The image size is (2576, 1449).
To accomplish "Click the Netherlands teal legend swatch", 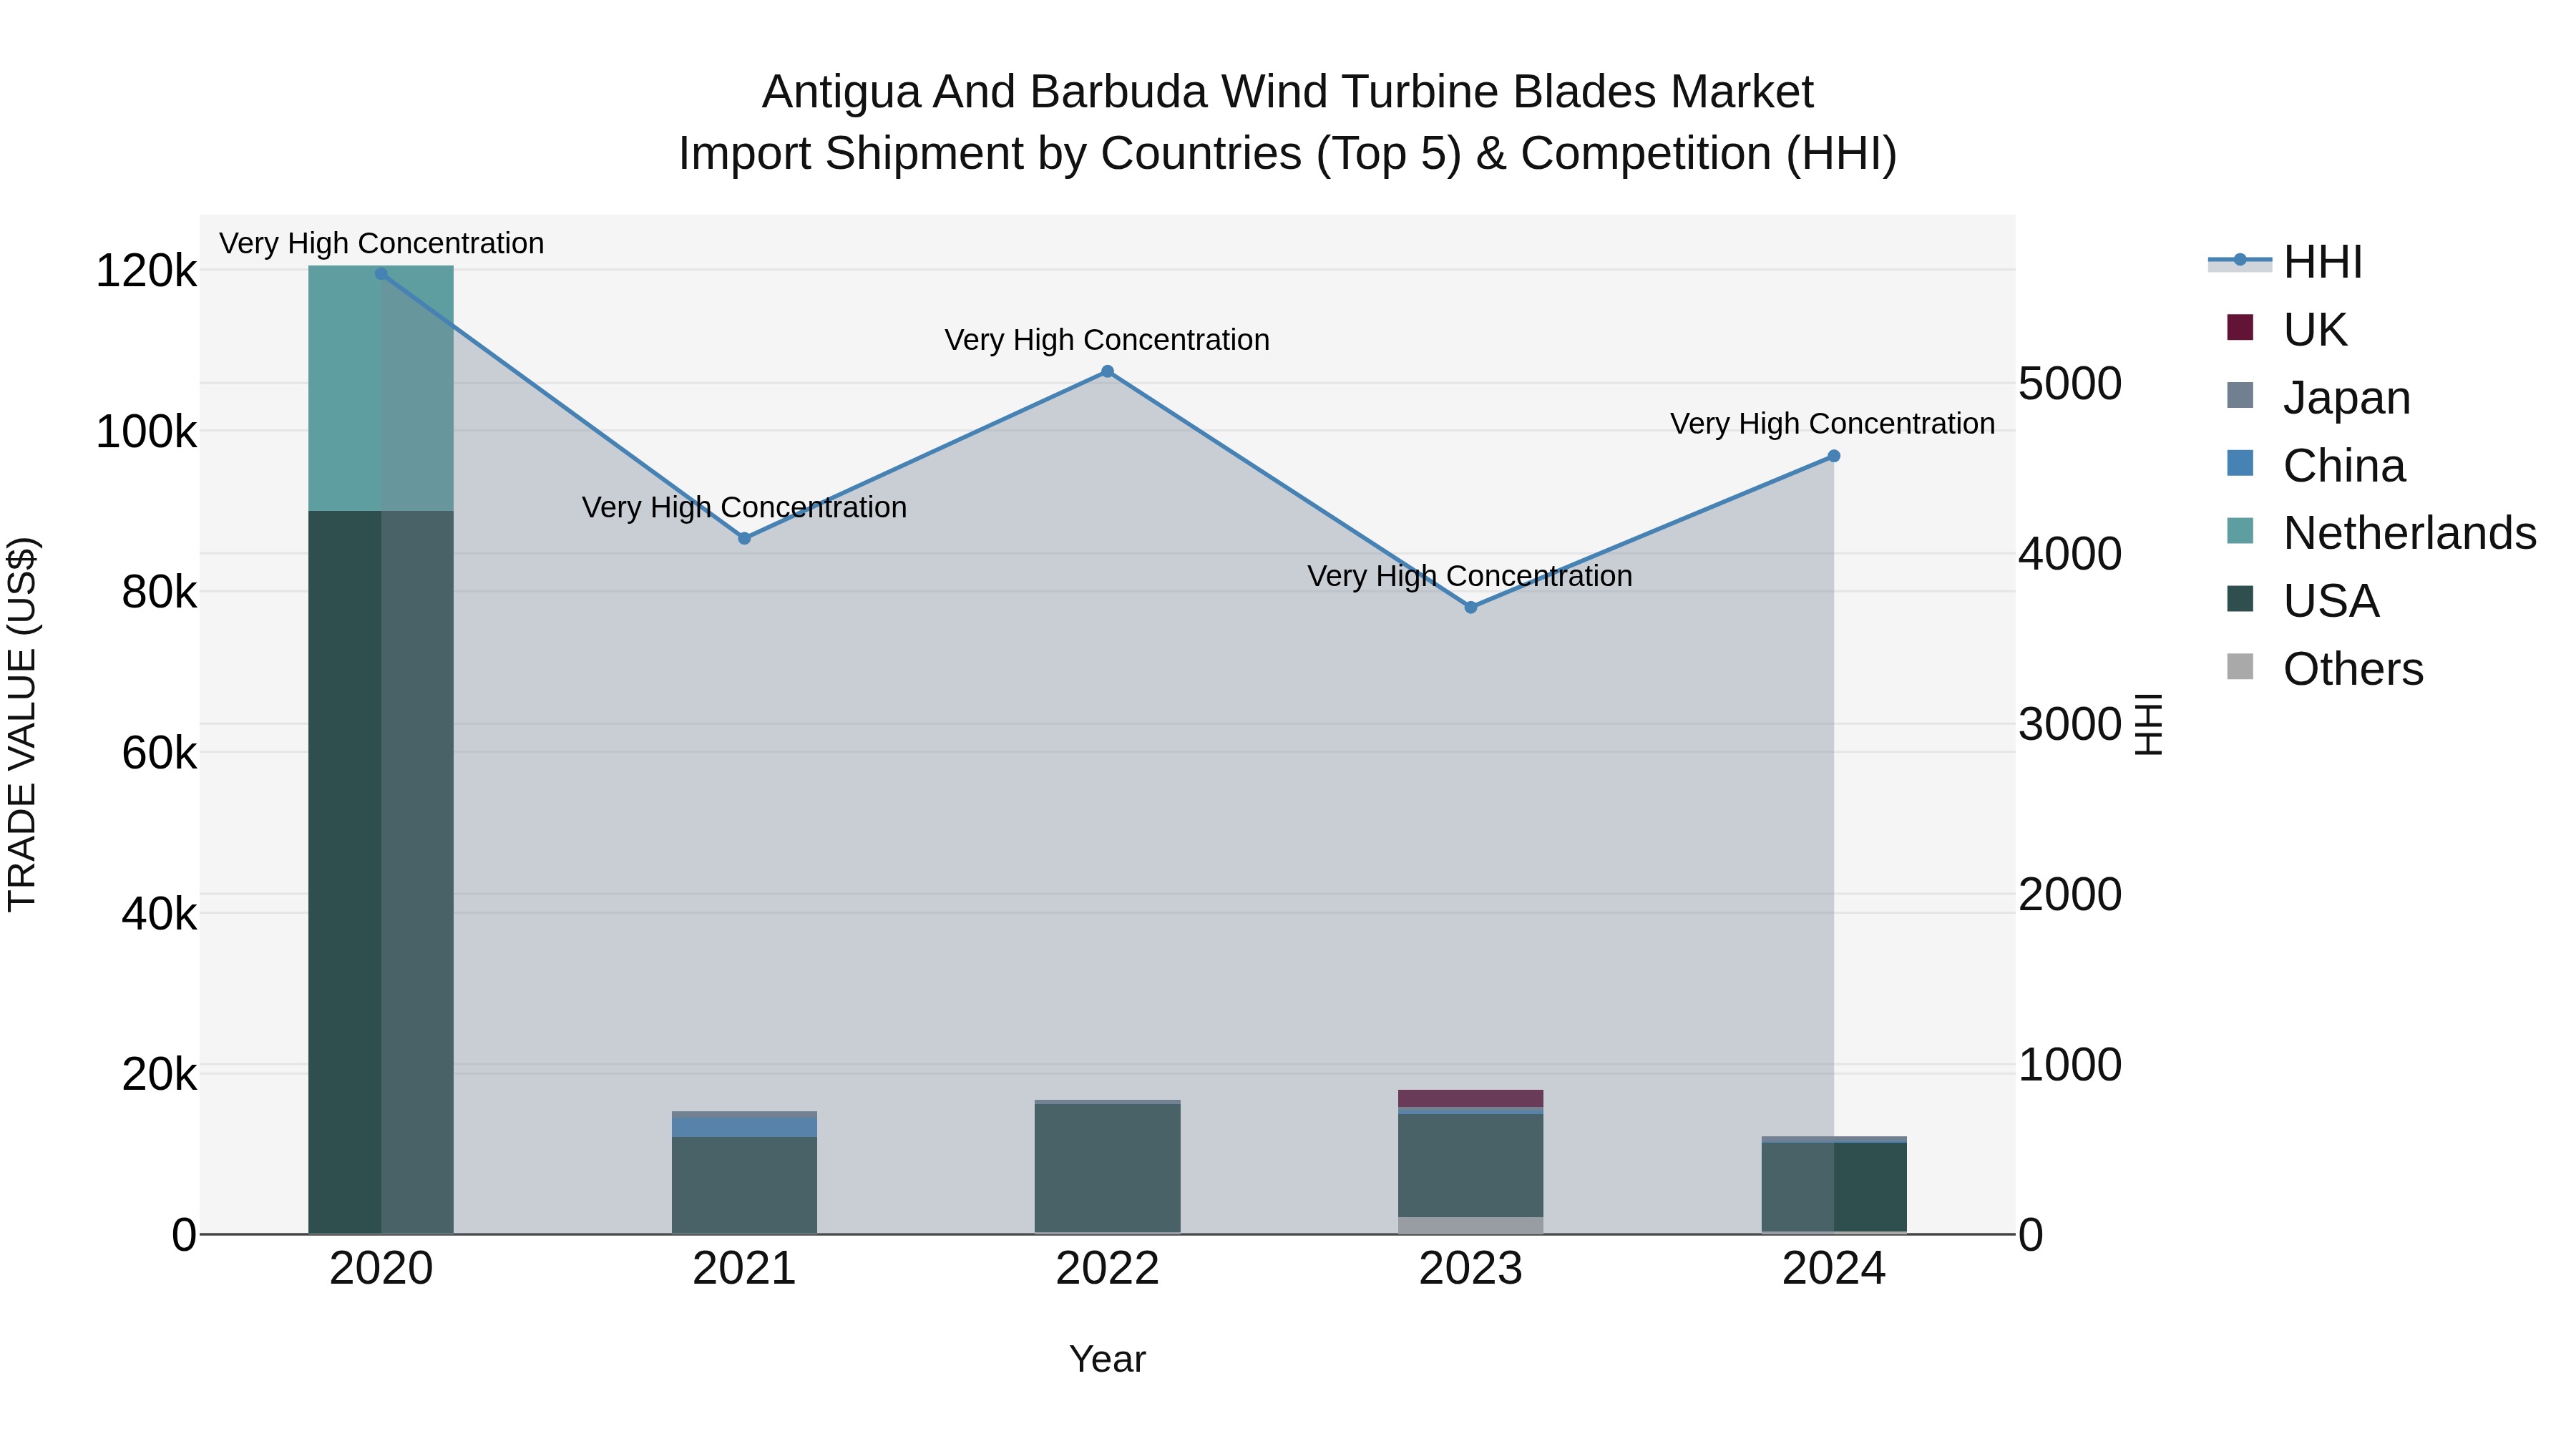I will point(2240,531).
